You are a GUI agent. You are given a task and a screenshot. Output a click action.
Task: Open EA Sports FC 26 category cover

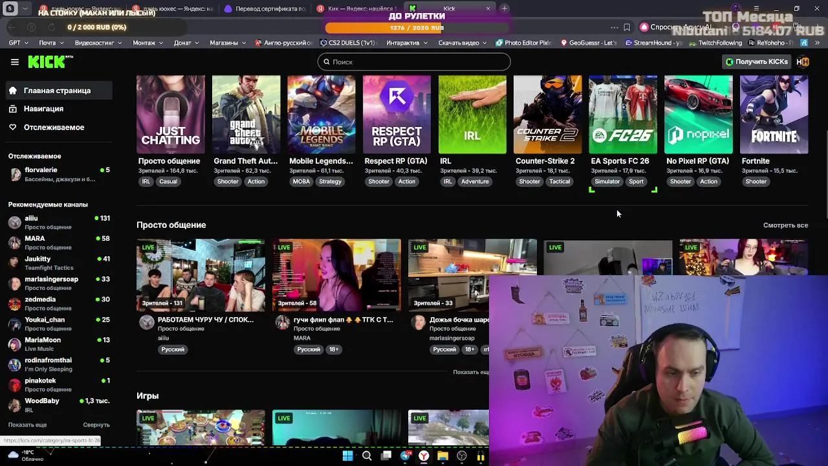pos(623,115)
